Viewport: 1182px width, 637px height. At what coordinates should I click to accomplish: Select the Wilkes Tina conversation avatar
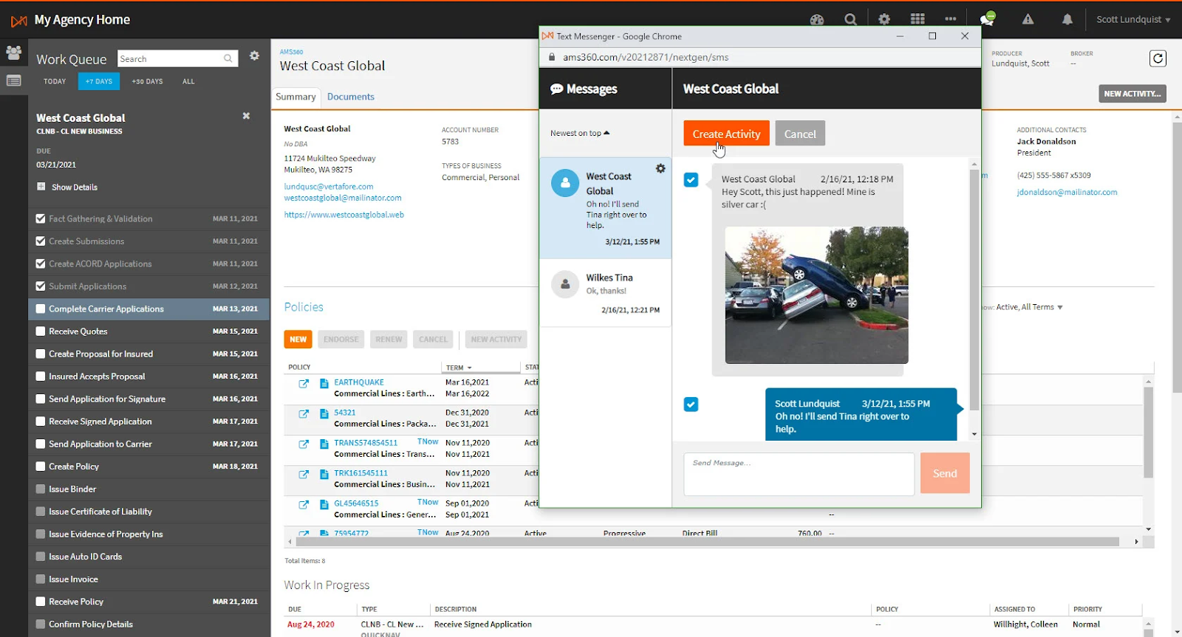point(565,284)
